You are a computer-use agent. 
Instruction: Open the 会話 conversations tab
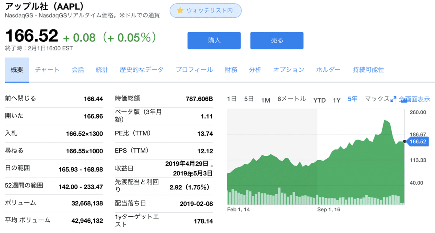(78, 70)
